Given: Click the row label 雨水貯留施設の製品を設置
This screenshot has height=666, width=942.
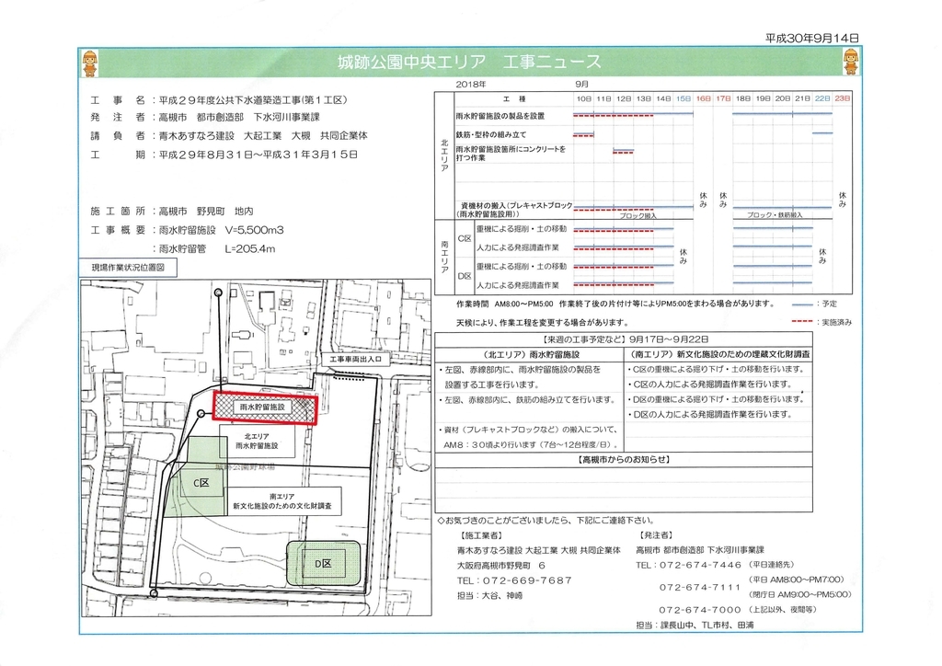Looking at the screenshot, I should (500, 116).
